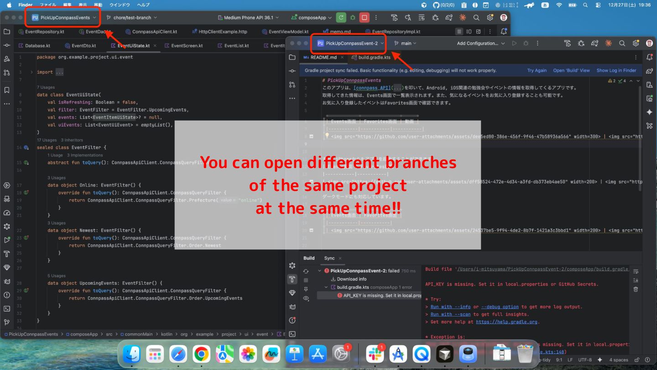Open Problems tool window in front window sidebar
657x370 pixels.
click(292, 320)
